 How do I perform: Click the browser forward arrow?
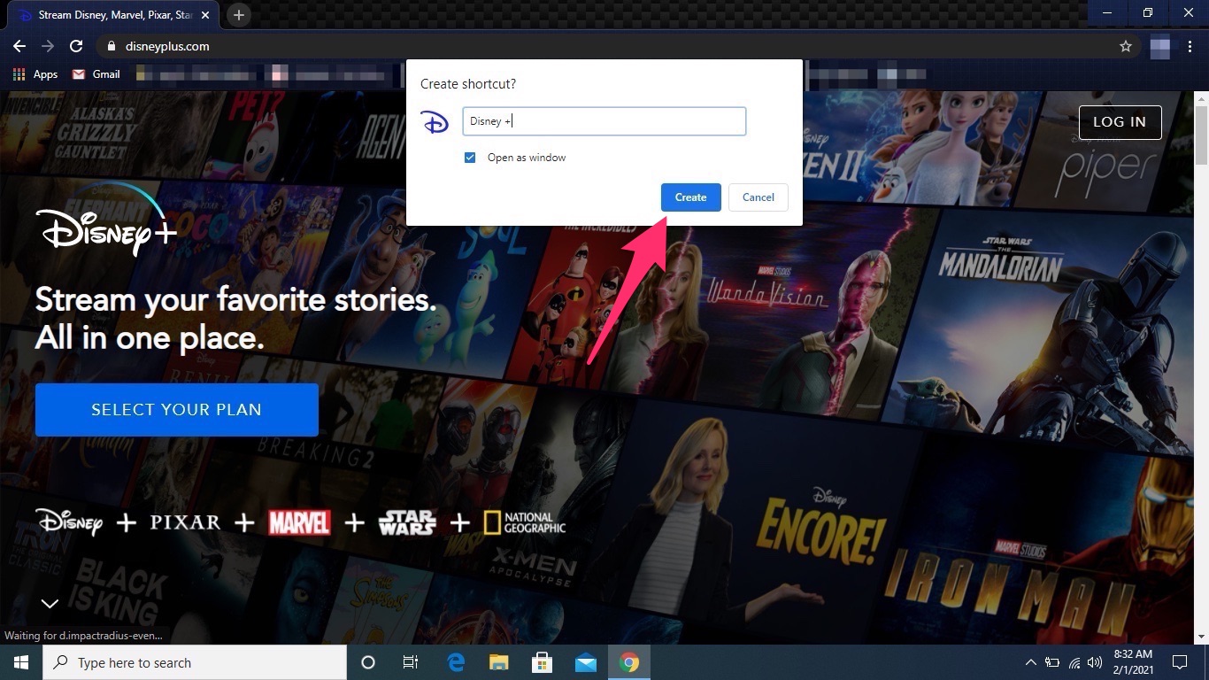[x=48, y=46]
